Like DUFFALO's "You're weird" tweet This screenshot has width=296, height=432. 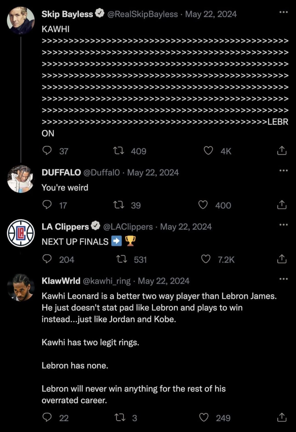pos(203,205)
